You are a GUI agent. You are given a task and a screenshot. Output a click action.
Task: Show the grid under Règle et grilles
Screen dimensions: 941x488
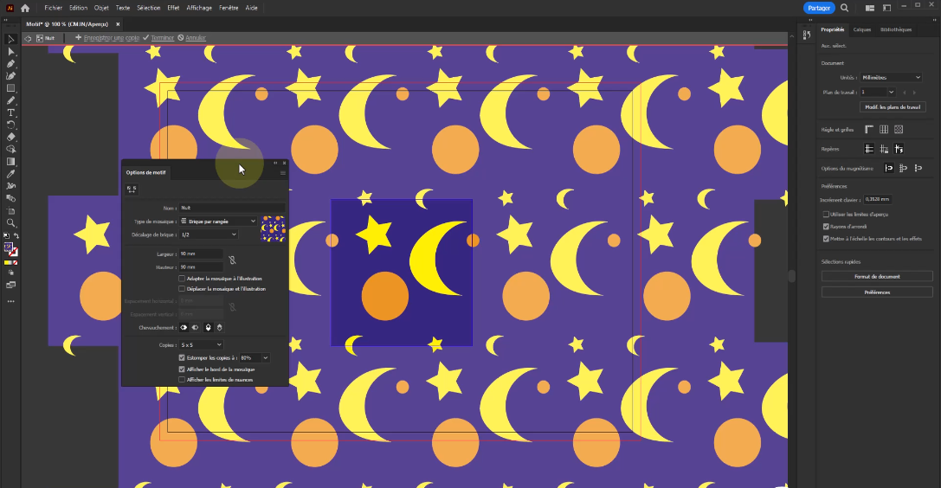coord(883,130)
